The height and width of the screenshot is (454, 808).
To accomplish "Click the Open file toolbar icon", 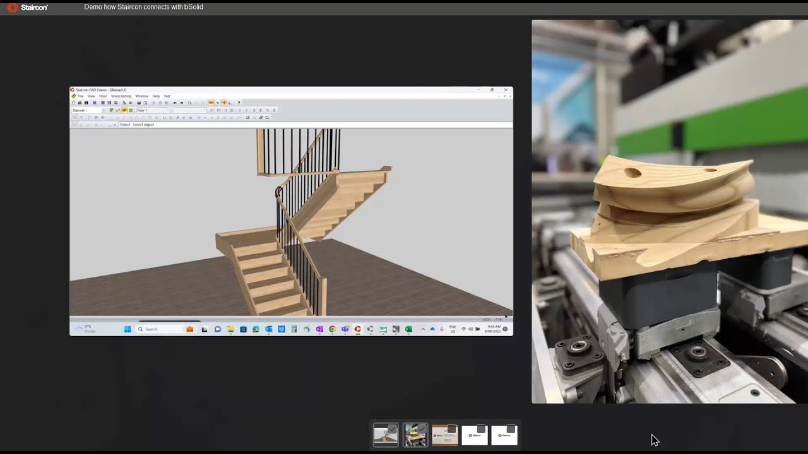I will [80, 103].
